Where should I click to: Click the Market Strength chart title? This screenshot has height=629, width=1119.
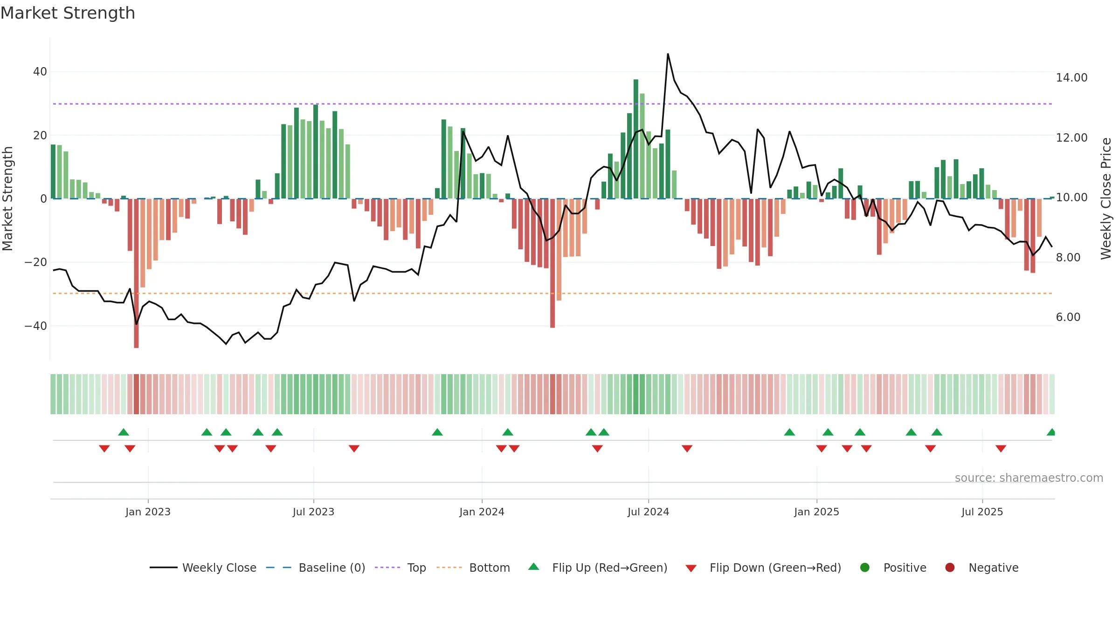[x=68, y=13]
